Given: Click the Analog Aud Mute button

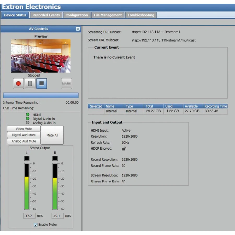Looking at the screenshot, I should (x=24, y=141).
